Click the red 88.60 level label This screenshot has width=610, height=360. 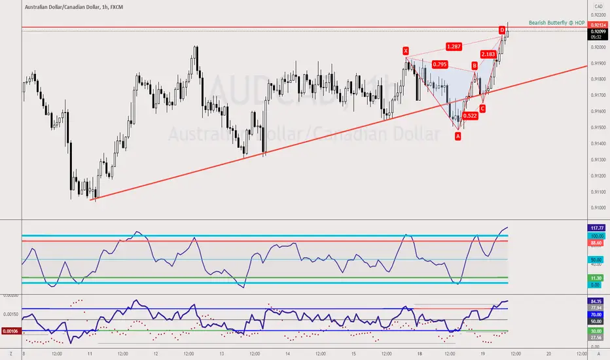(x=596, y=243)
